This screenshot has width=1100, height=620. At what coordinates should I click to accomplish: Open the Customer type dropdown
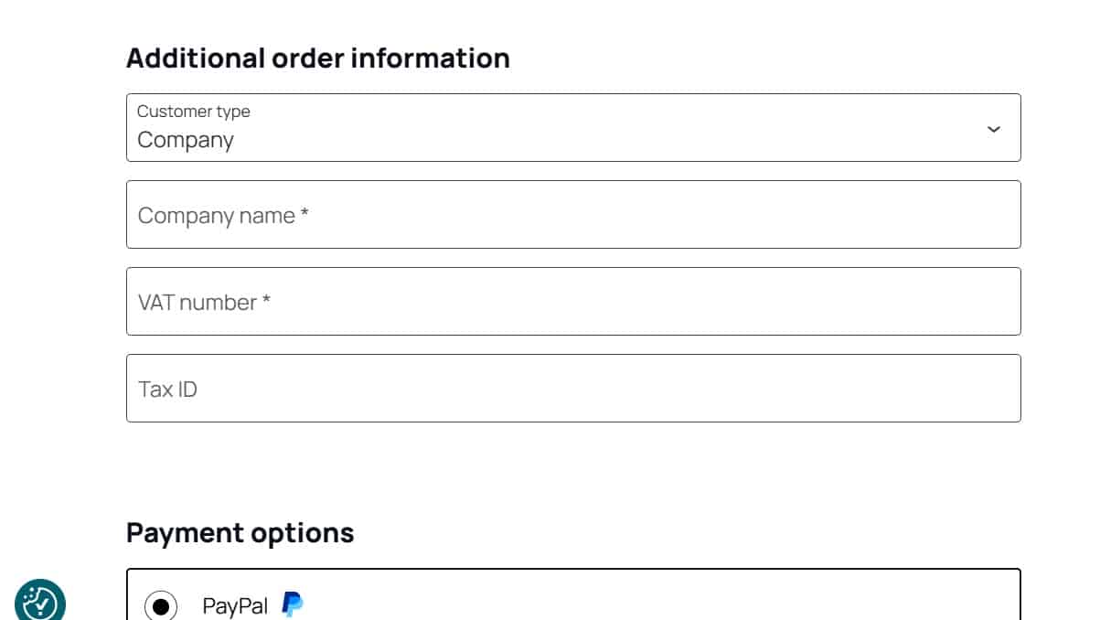[572, 128]
